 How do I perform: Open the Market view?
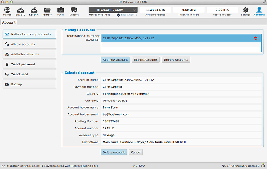(x=7, y=11)
